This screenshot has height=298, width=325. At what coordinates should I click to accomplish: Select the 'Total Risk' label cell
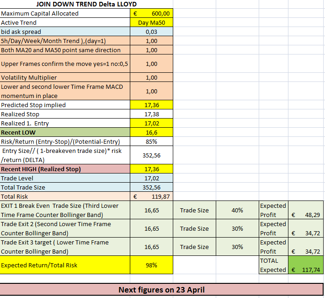click(65, 196)
